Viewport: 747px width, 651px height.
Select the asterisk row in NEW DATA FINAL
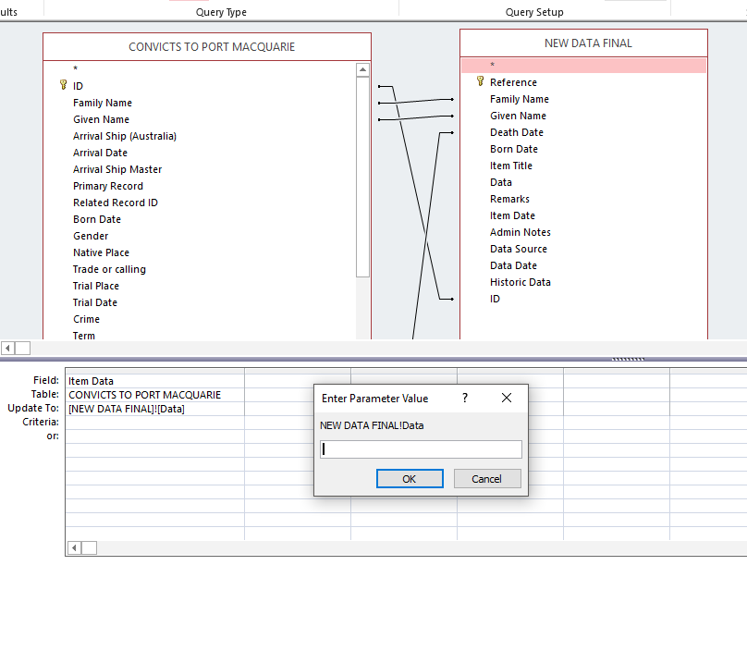[x=583, y=65]
